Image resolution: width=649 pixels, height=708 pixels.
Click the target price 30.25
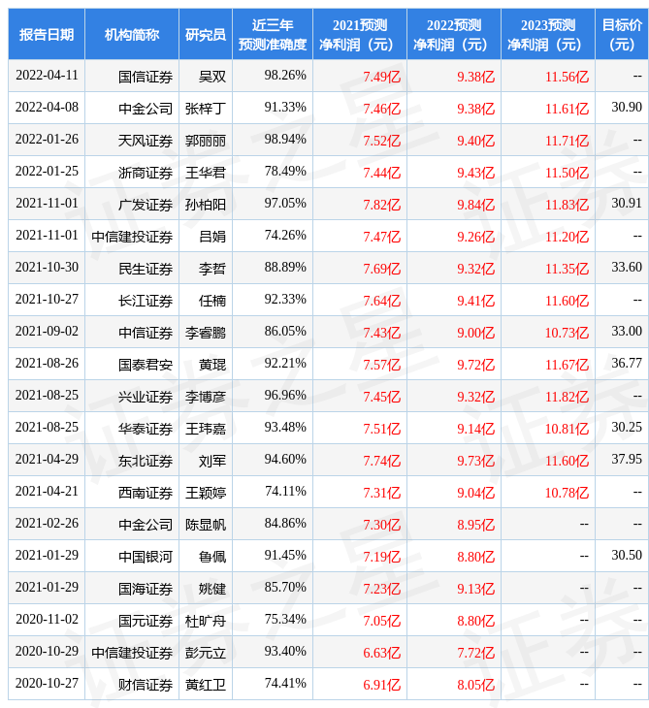tap(627, 428)
